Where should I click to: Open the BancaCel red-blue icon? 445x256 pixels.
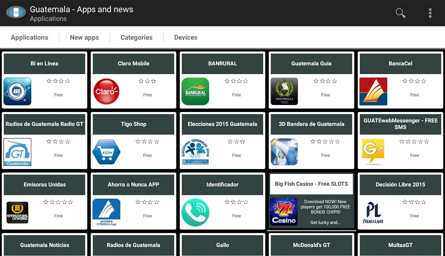(373, 91)
